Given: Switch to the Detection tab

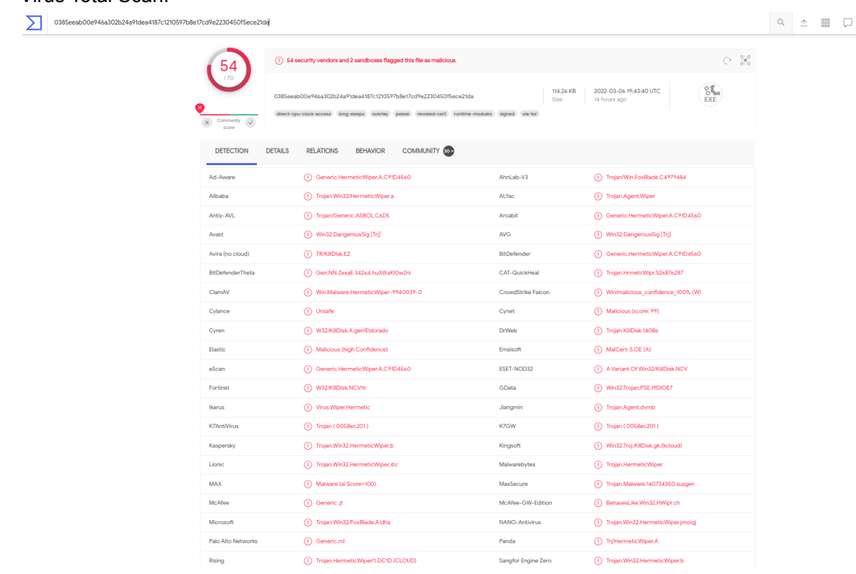Looking at the screenshot, I should [x=232, y=151].
